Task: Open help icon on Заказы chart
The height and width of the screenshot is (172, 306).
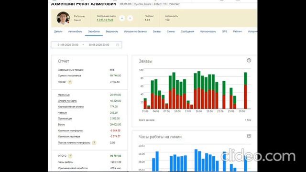Action: 249,61
